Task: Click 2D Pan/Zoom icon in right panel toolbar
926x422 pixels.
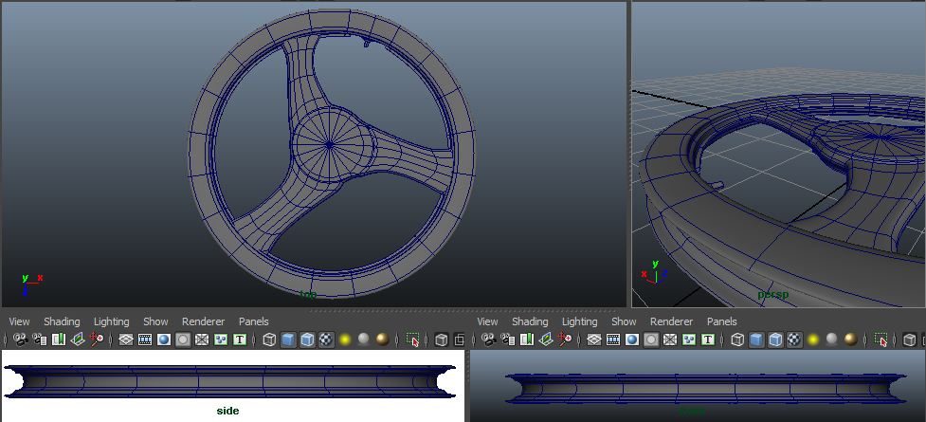Action: pos(564,339)
